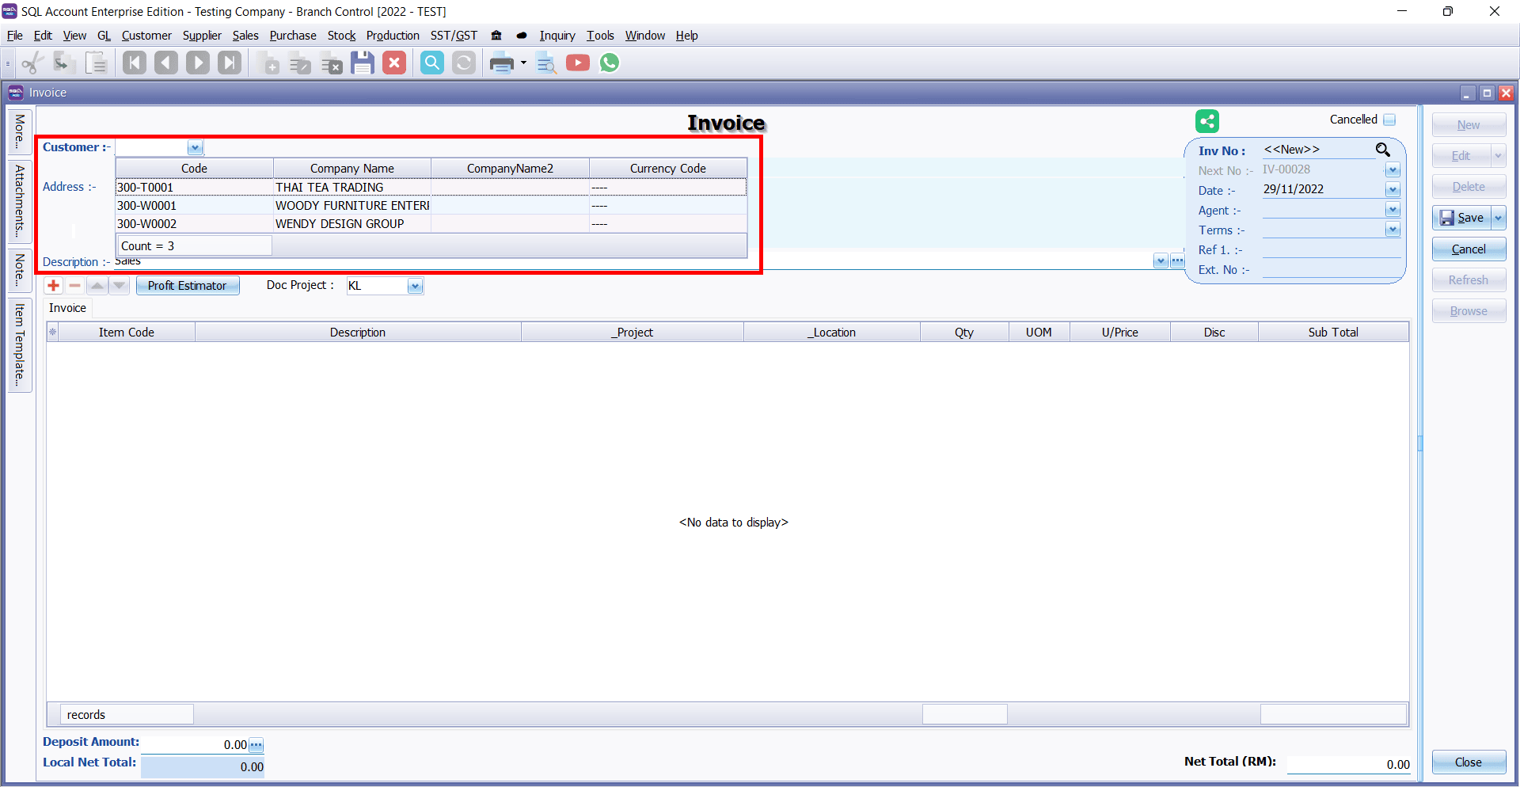Go to the next record
This screenshot has width=1520, height=787.
point(198,63)
